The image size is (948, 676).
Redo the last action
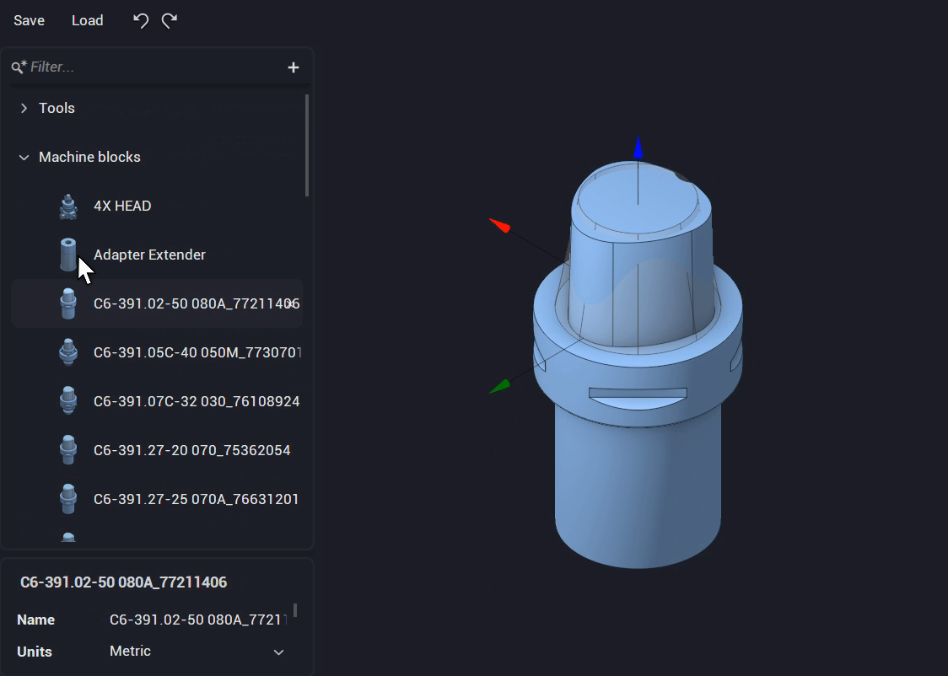170,20
